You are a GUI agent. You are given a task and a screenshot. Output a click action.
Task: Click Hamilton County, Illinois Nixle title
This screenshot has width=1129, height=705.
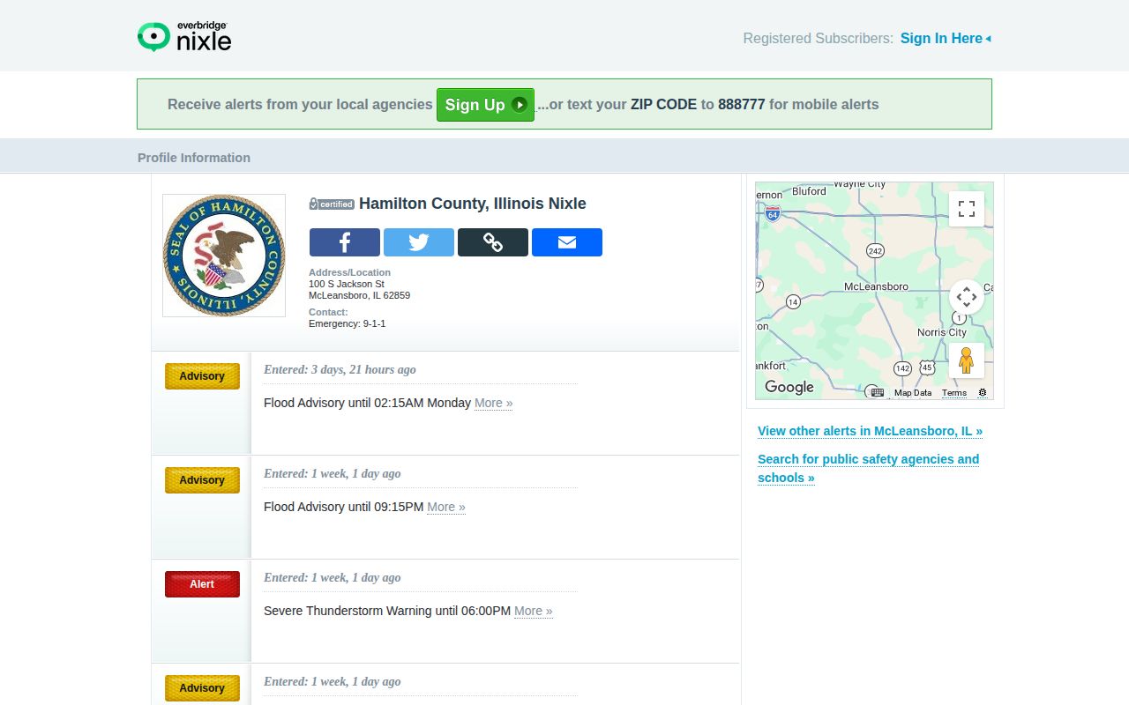[x=473, y=204]
